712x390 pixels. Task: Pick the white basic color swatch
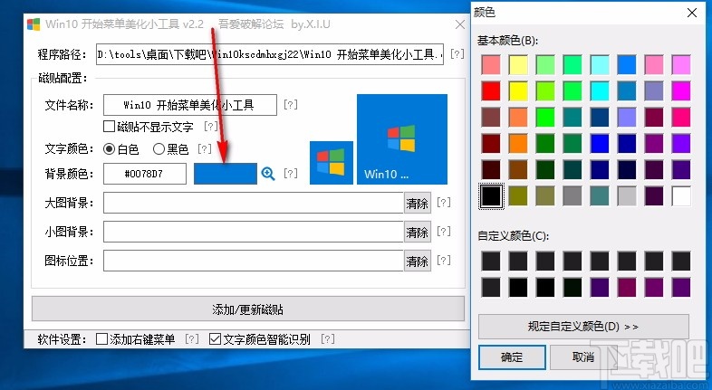[x=681, y=196]
